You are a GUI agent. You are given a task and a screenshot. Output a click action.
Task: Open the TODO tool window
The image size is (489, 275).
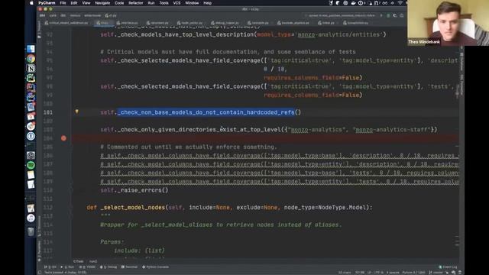click(x=87, y=267)
